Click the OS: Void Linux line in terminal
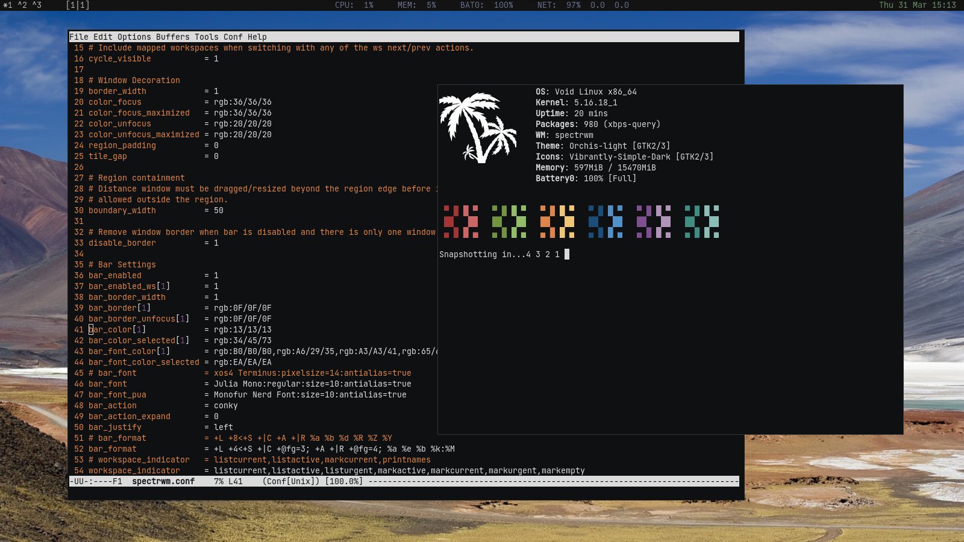This screenshot has width=964, height=542. [x=586, y=92]
